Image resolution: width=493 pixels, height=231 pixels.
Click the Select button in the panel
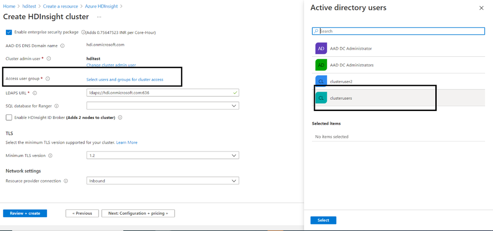323,220
